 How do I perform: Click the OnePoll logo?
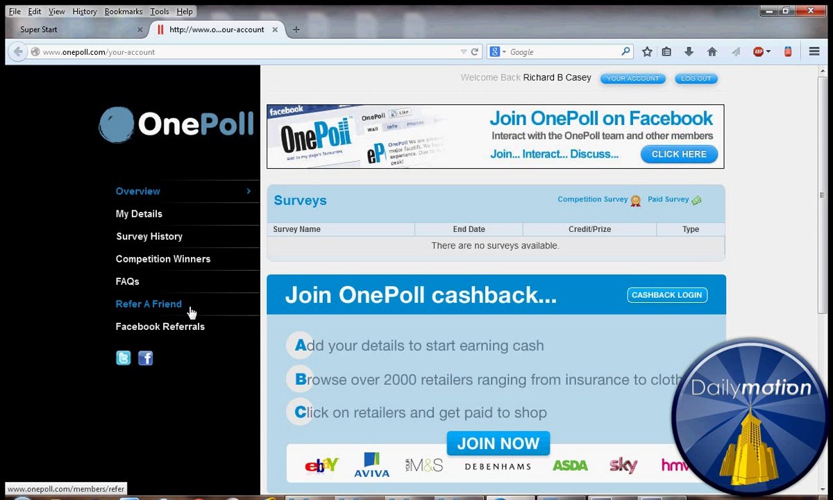tap(176, 125)
